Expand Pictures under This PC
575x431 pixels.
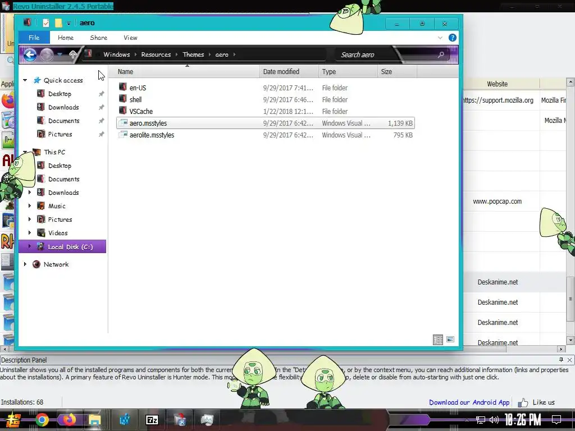click(x=30, y=219)
